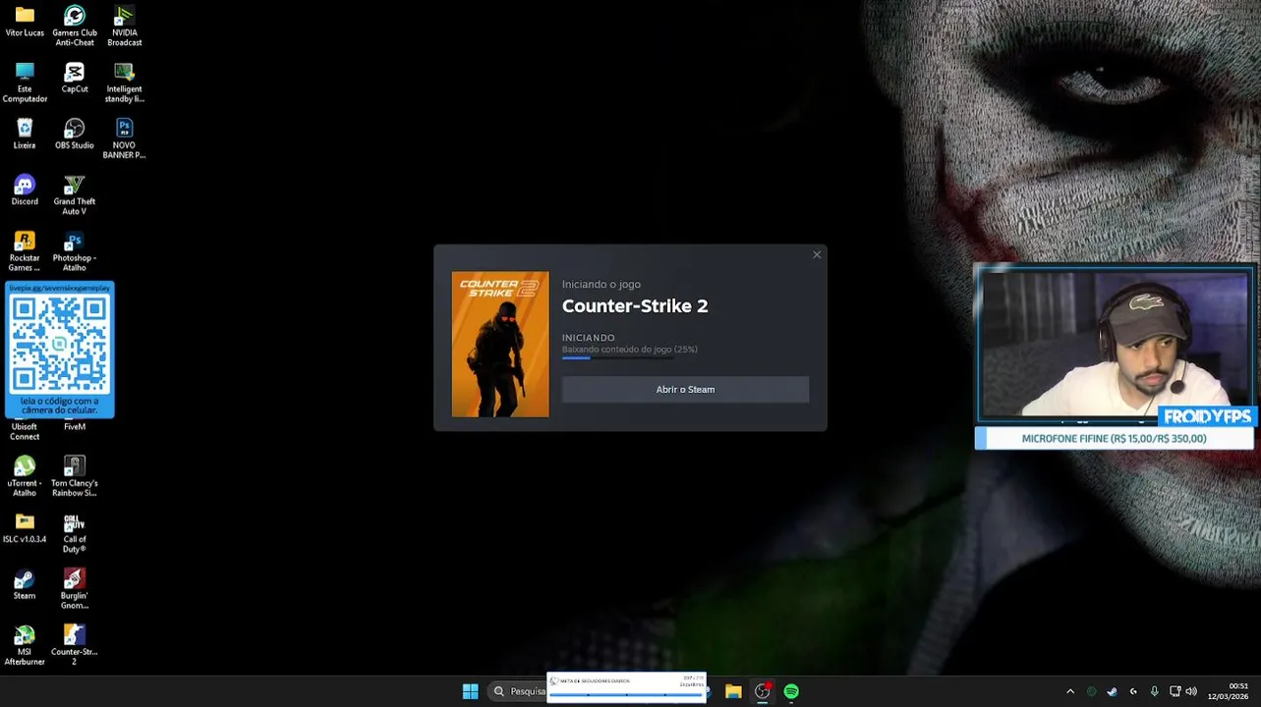The width and height of the screenshot is (1261, 707).
Task: Click the microphone icon in system tray
Action: coord(1154,691)
